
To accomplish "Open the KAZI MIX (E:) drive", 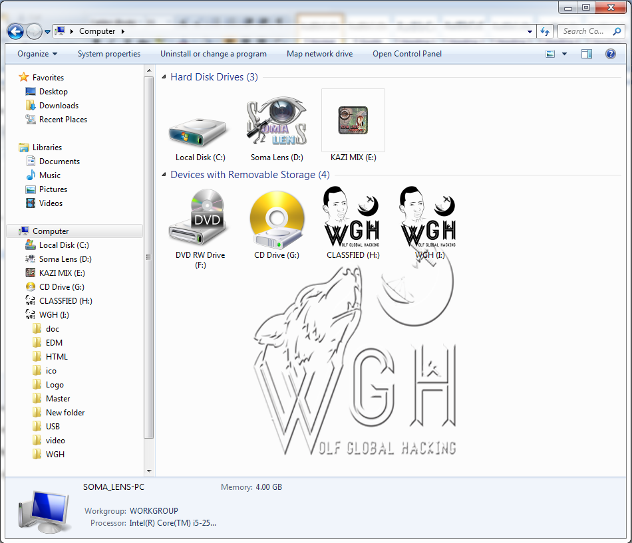I will (353, 120).
